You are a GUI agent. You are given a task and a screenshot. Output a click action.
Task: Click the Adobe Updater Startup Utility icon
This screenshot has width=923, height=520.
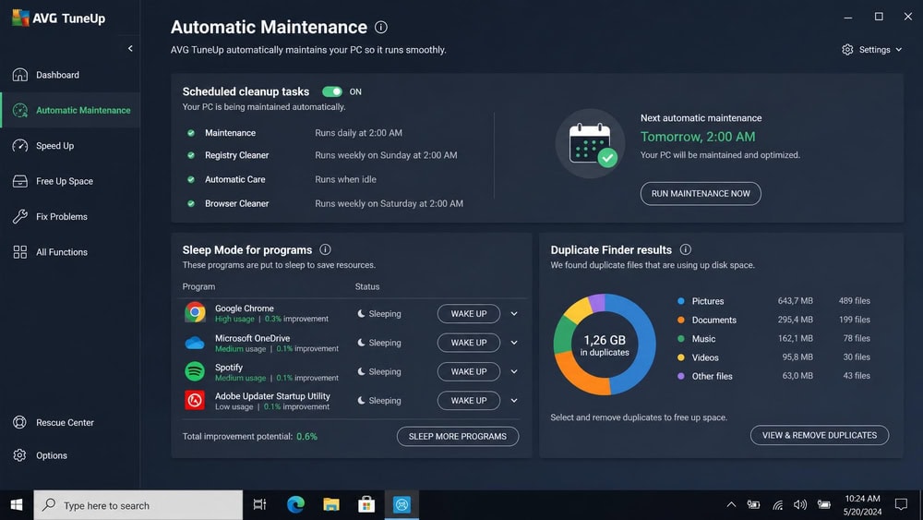point(195,401)
